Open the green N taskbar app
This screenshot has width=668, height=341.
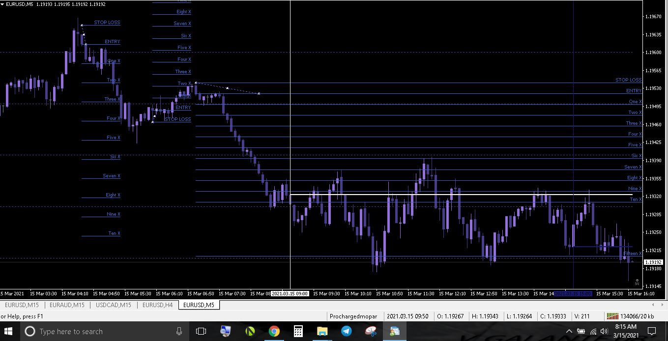coord(250,331)
